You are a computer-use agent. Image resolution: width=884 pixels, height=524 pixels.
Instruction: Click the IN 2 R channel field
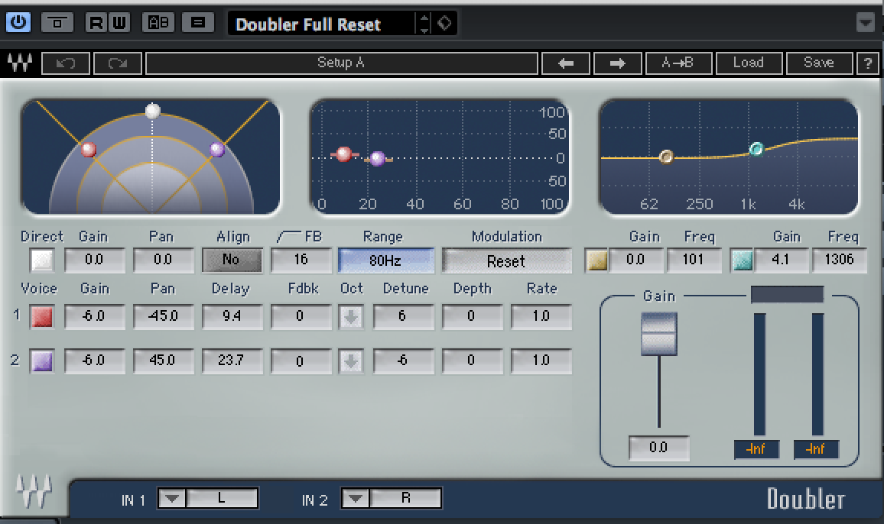coord(405,498)
